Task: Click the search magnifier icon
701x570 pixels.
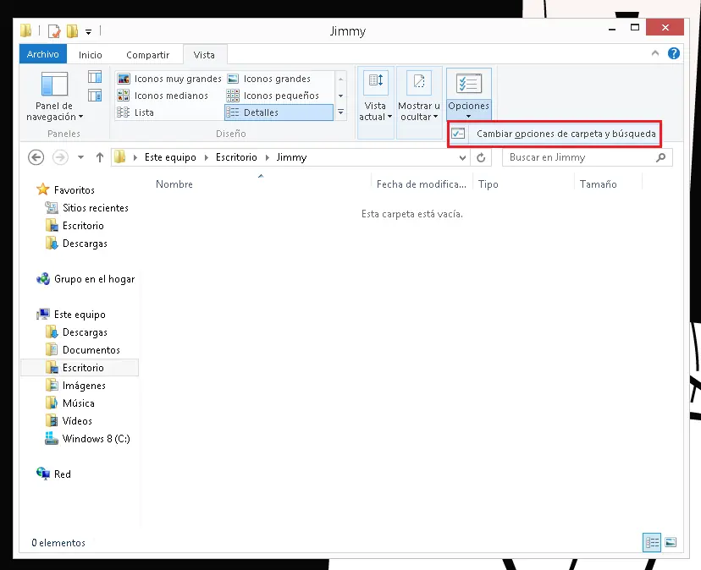Action: [660, 157]
